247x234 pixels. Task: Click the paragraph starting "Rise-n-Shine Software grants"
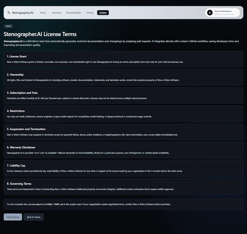point(95,62)
